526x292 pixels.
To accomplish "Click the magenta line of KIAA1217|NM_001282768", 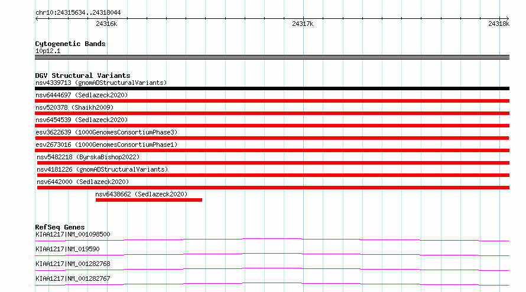I will 272,269.
